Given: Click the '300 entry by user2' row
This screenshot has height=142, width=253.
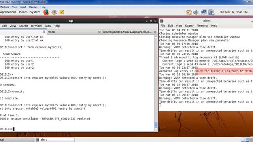Looking at the screenshot, I should tap(19, 67).
